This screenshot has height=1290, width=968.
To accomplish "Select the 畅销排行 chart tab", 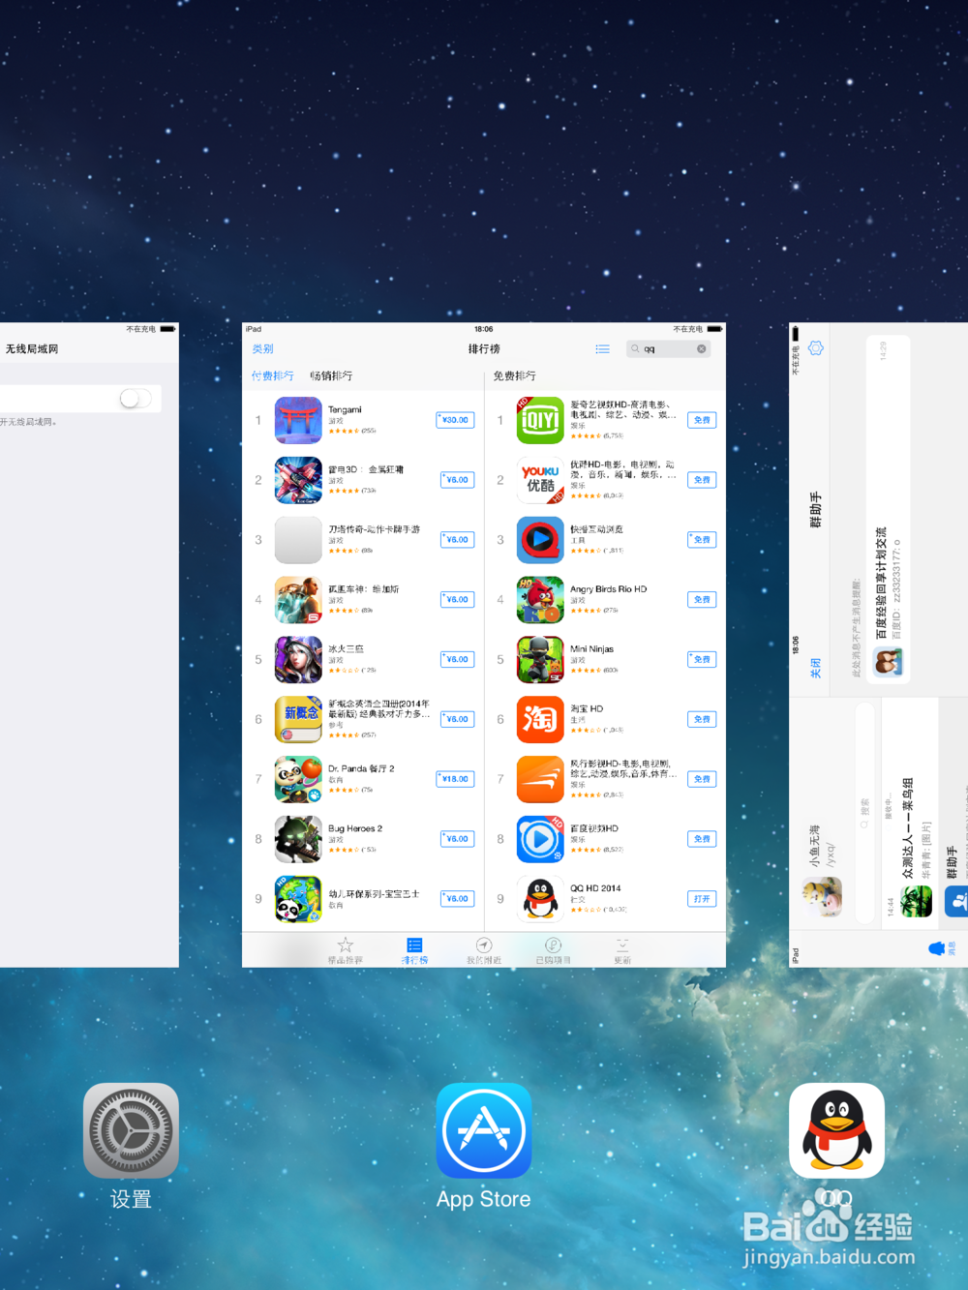I will [x=331, y=375].
